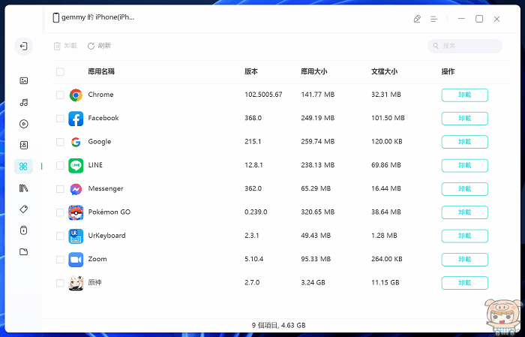Screen dimensions: 525x337
Task: Click the search input field
Action: (x=465, y=46)
